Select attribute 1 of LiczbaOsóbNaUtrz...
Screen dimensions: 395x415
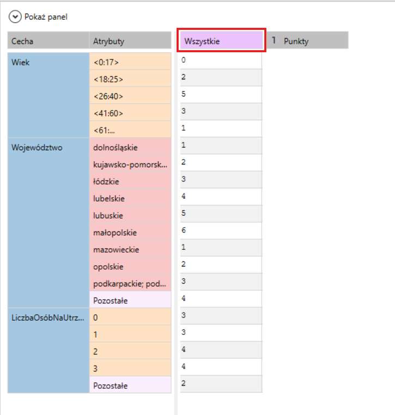130,333
